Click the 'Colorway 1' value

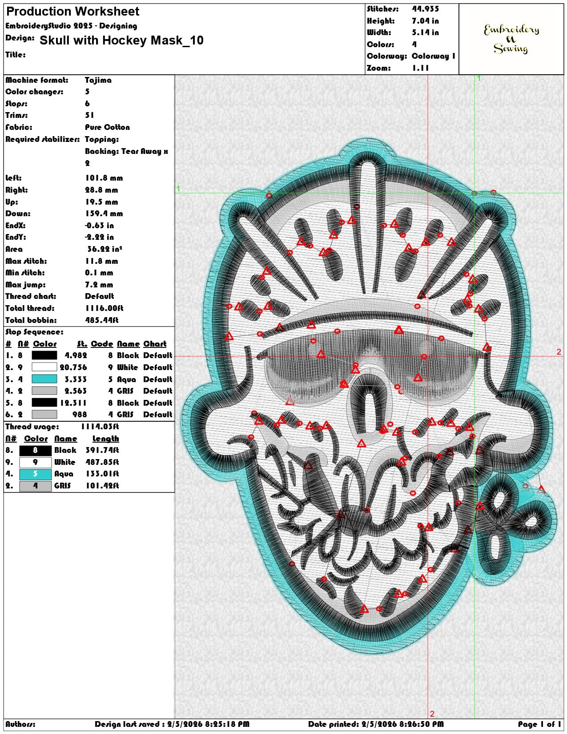[434, 56]
